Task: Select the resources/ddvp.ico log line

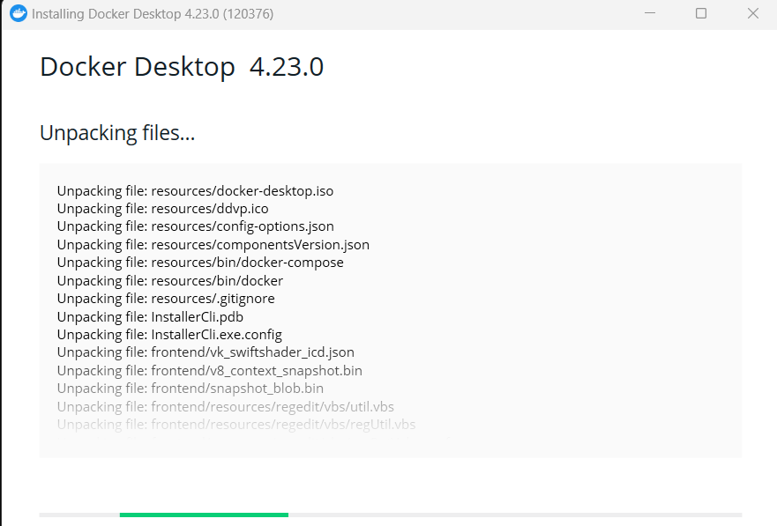Action: pyautogui.click(x=162, y=209)
